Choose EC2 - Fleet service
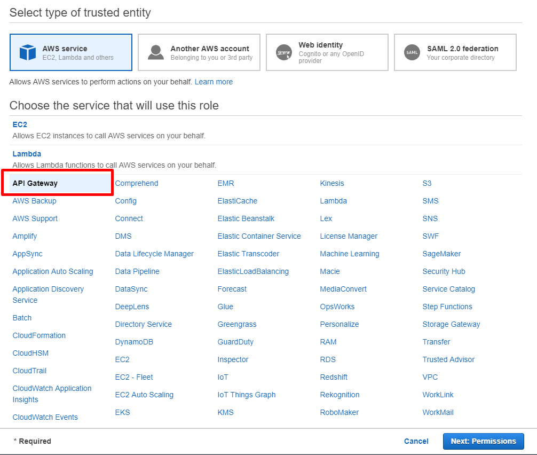 [x=134, y=377]
